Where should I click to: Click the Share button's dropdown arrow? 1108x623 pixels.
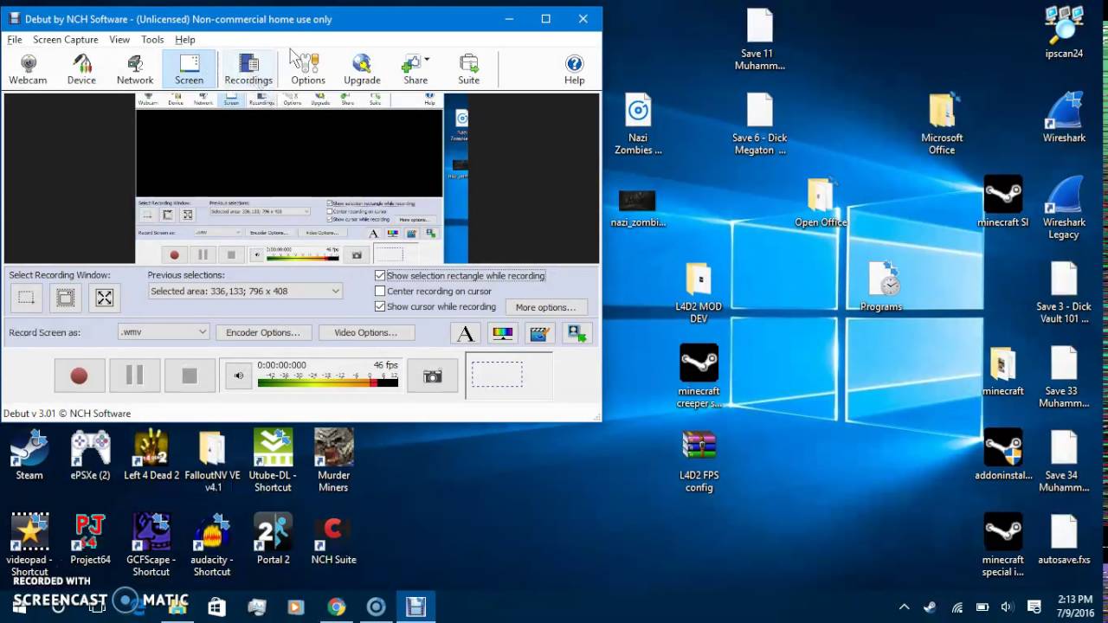(x=428, y=60)
